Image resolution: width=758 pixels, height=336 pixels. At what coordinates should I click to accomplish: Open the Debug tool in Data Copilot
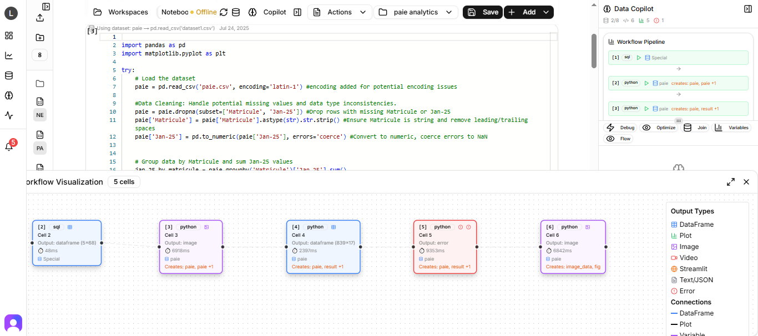pos(620,128)
